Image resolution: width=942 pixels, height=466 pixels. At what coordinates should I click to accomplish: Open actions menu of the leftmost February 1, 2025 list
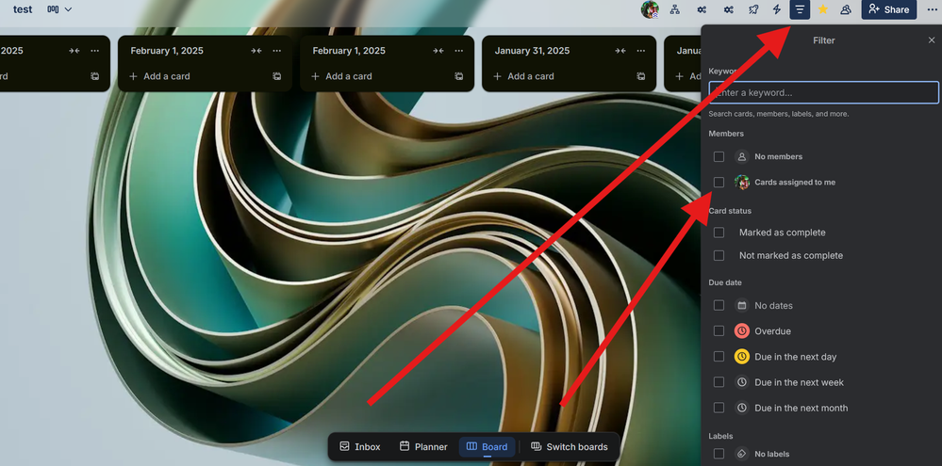click(277, 51)
